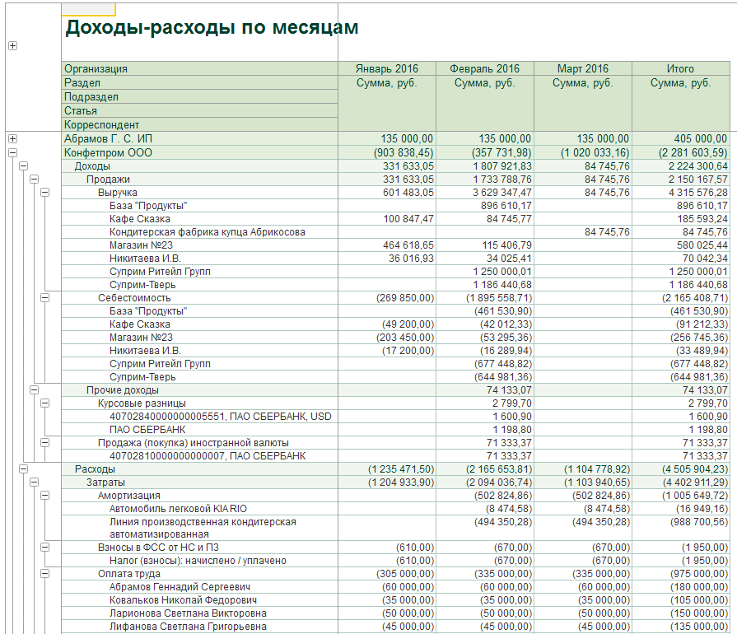Viewport: 737px width, 634px height.
Task: Select Суприм-Тверь under Себестоимость
Action: 142,376
